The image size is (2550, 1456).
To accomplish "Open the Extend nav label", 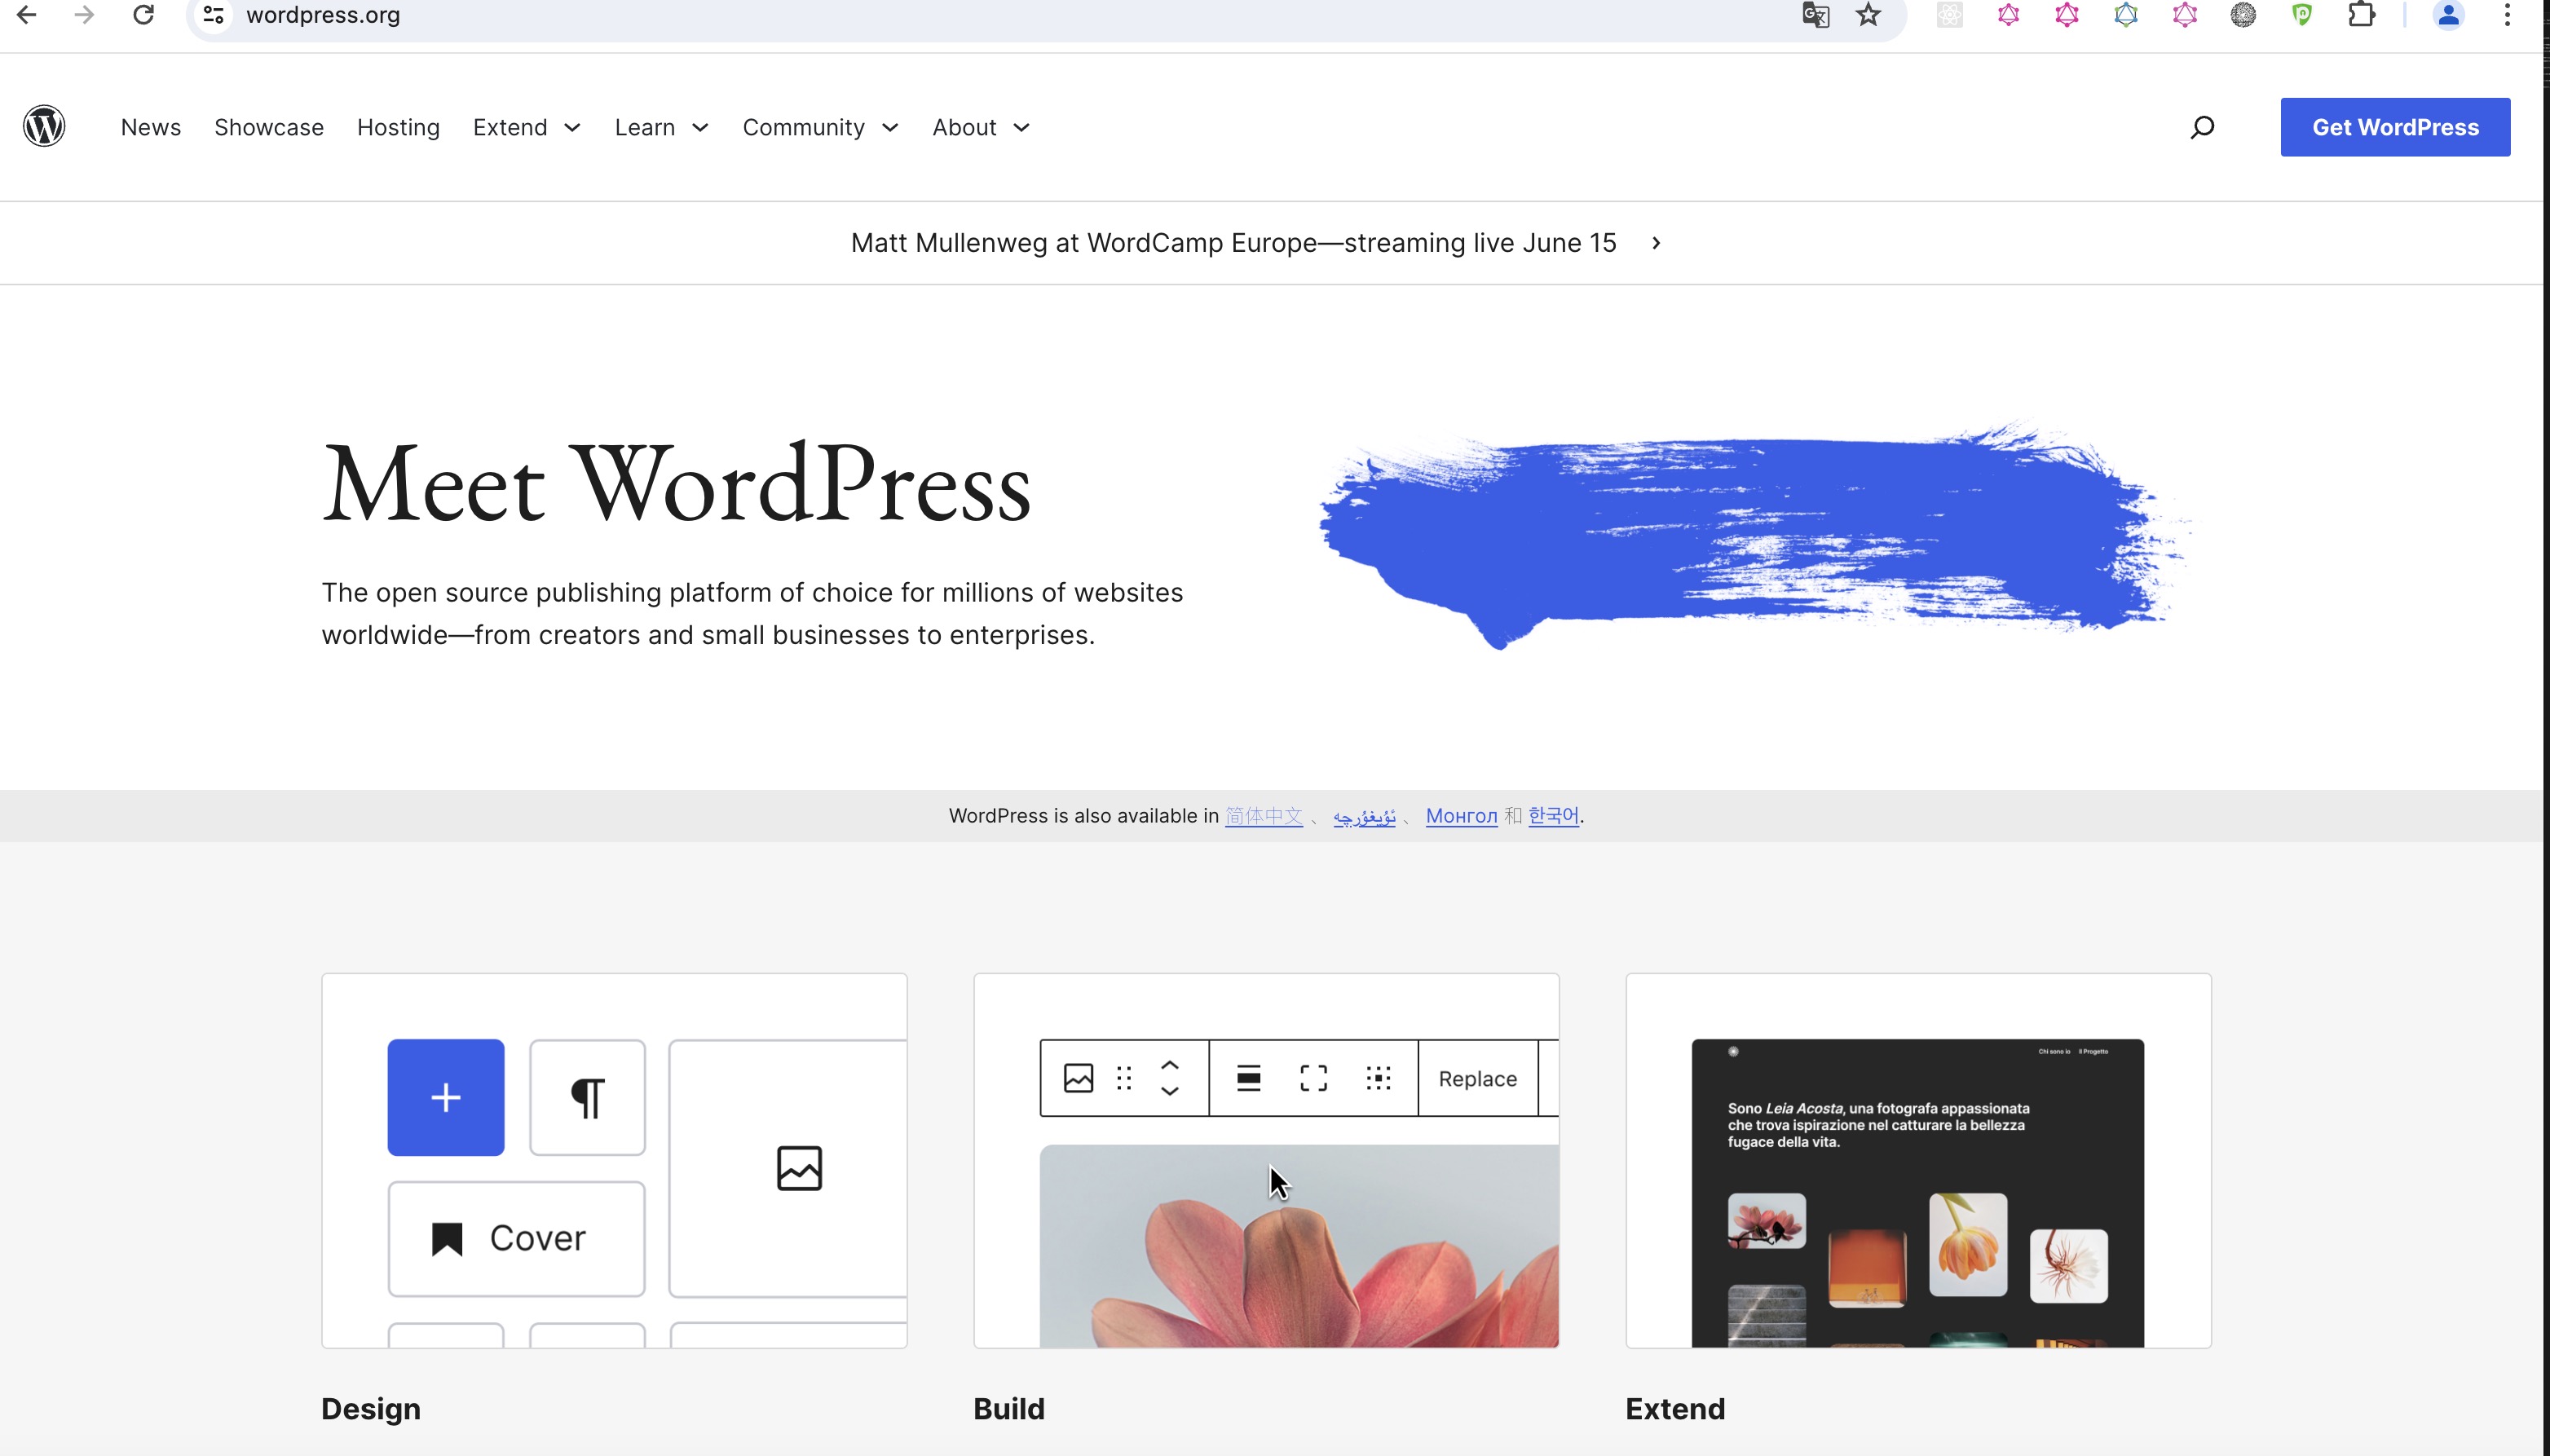I will [510, 127].
